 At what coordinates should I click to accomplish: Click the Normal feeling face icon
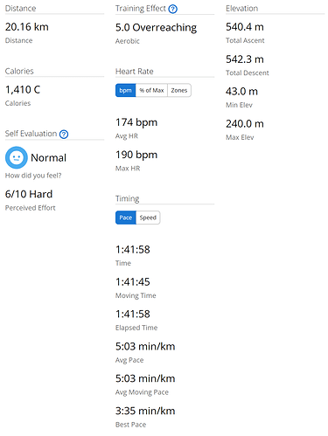(17, 157)
